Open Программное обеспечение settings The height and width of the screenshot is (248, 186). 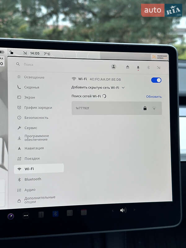33,138
